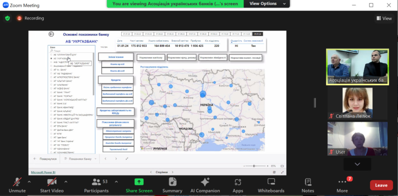The width and height of the screenshot is (398, 196).
Task: Click the zoom-out minus beside the slider
Action: click(244, 166)
